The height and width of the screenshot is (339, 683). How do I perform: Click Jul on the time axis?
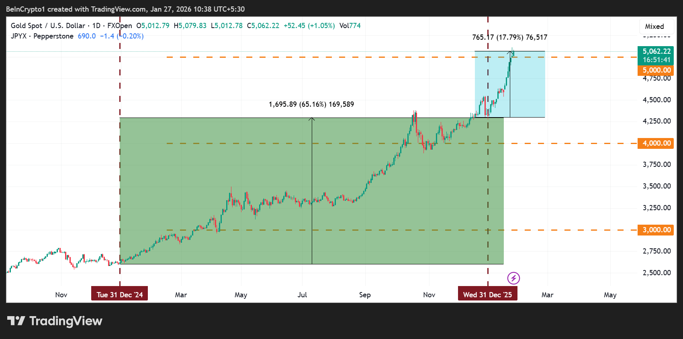point(302,295)
